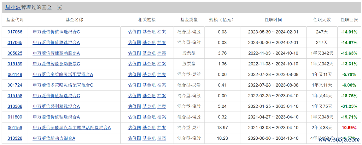Open fund code 015158

(15, 96)
